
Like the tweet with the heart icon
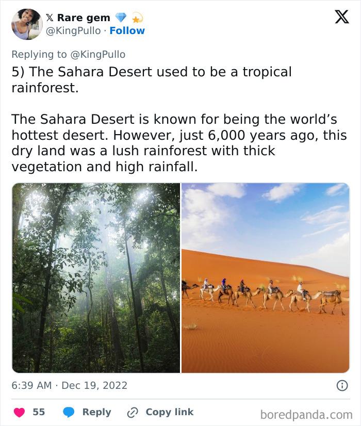(x=20, y=412)
